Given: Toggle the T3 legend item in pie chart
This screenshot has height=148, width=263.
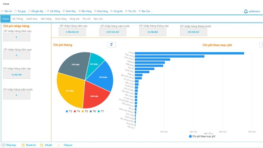Looking at the screenshot, I should click(69, 111).
